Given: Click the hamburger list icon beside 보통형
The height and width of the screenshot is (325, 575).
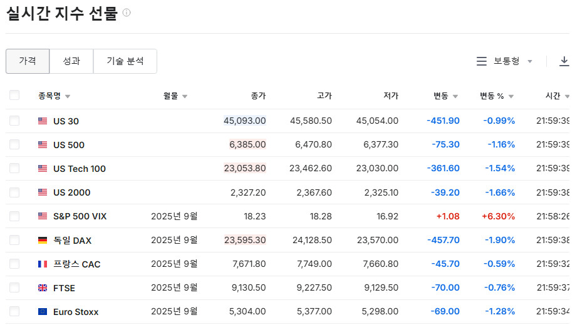Looking at the screenshot, I should coord(482,61).
